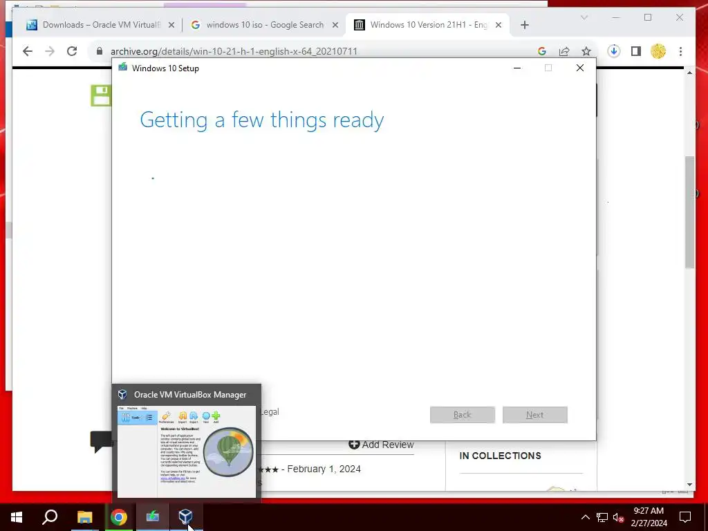Open the Windows Start menu
Viewport: 708px width, 531px height.
(17, 517)
